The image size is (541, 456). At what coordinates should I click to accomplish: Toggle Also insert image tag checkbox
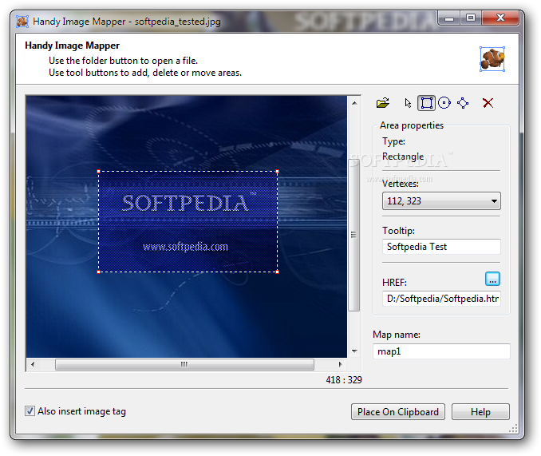30,410
